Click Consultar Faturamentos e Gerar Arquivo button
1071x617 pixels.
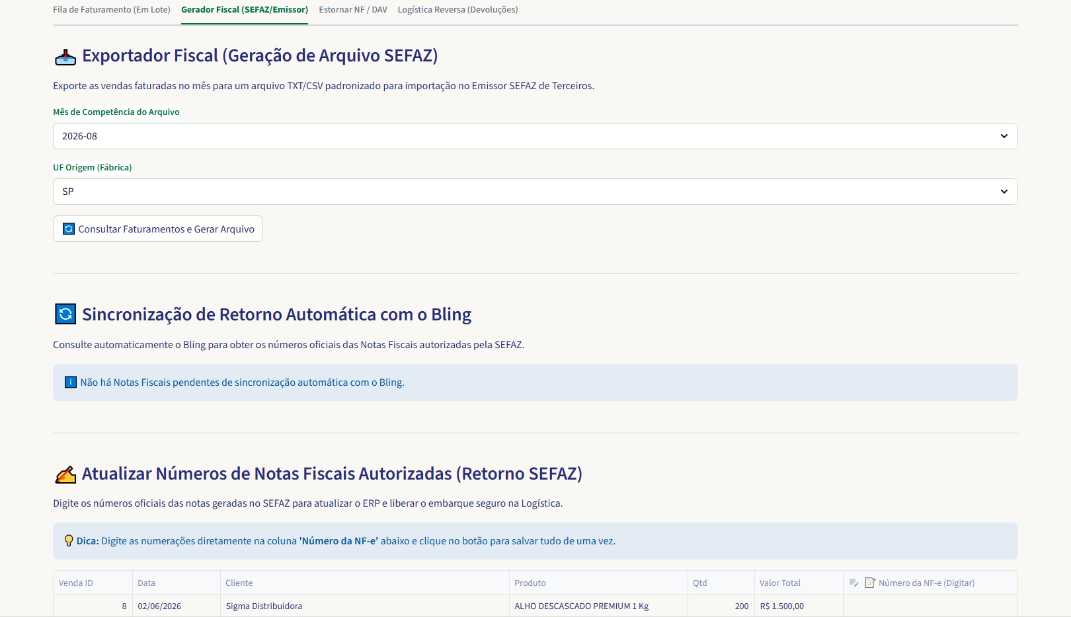[x=158, y=229]
